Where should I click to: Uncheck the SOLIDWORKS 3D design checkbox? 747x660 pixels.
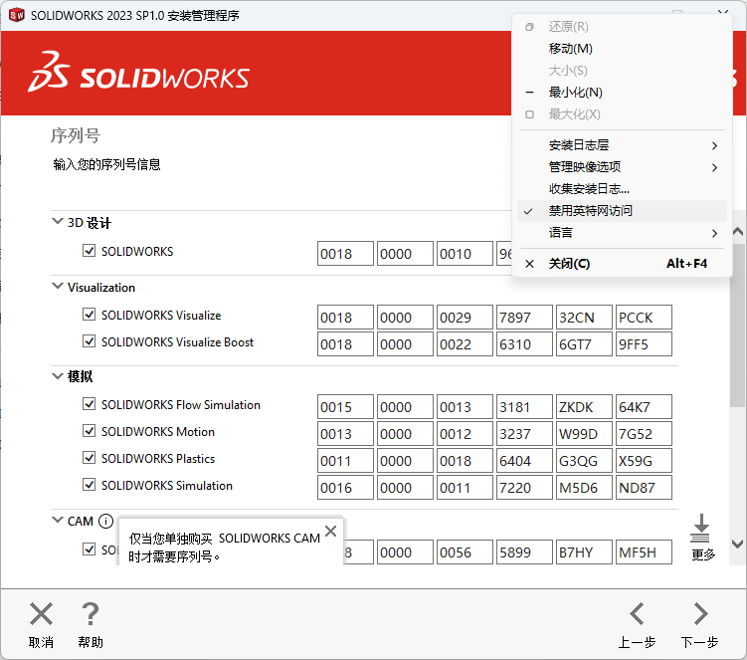point(90,250)
